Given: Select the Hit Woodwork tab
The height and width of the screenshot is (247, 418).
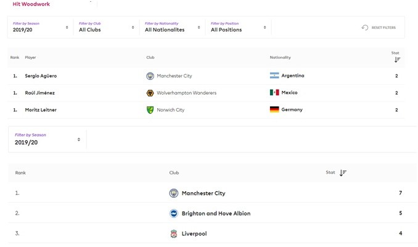Looking at the screenshot, I should [x=31, y=4].
